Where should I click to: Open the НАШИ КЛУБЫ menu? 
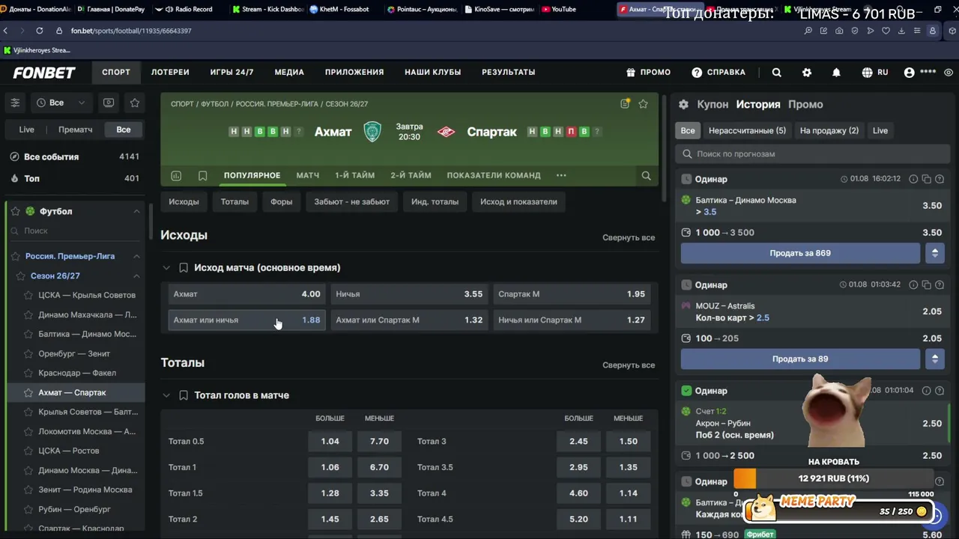click(432, 72)
